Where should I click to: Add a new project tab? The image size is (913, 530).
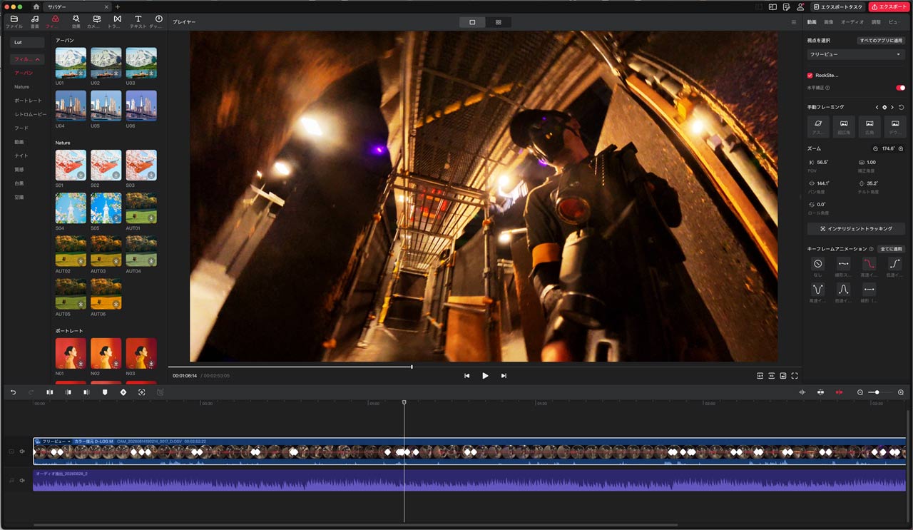(x=118, y=6)
